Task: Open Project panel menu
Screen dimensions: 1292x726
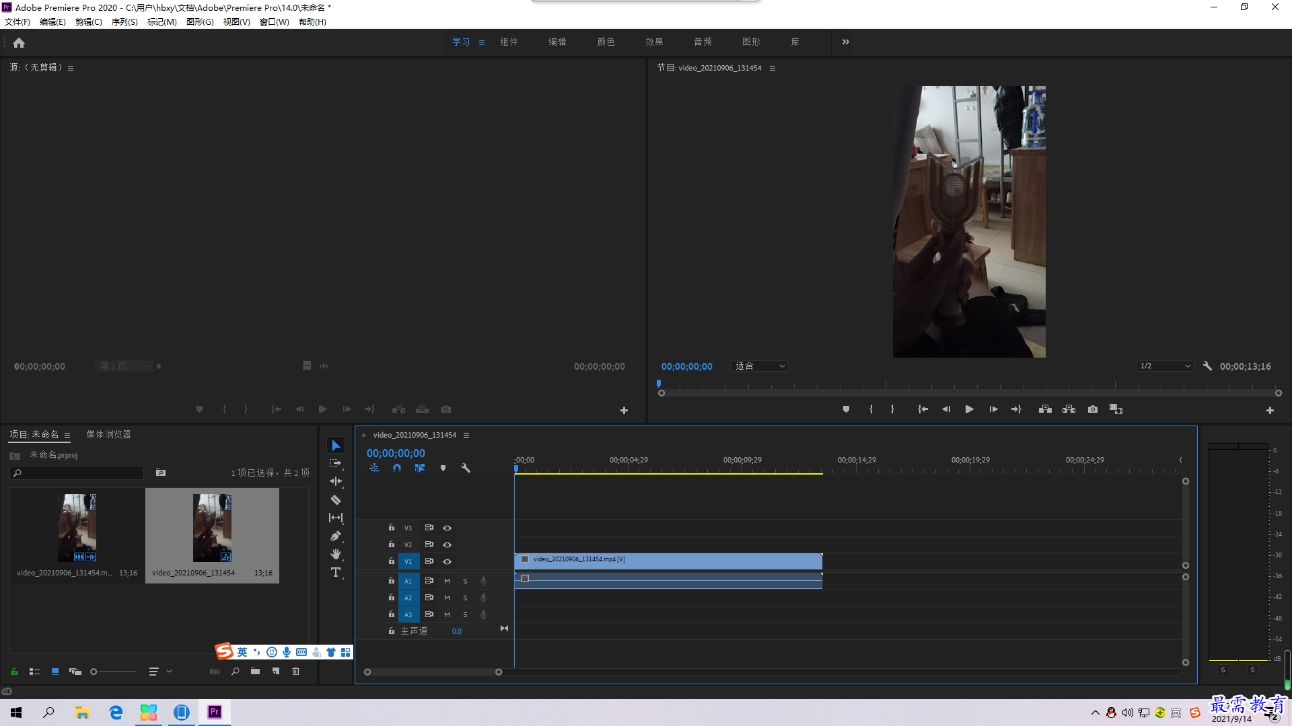Action: click(x=67, y=435)
